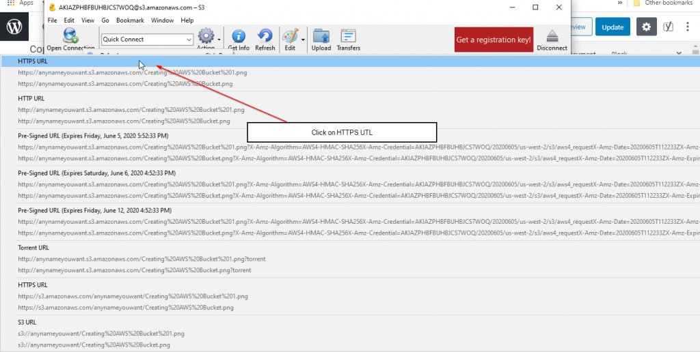Select the HTTP URL entry

(x=31, y=98)
